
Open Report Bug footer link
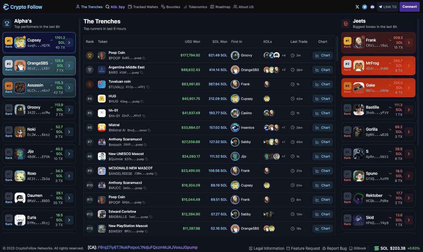point(335,248)
